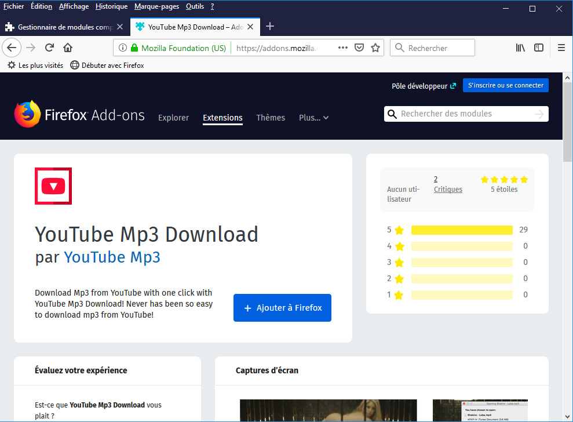Image resolution: width=573 pixels, height=422 pixels.
Task: Open the Fichier menu
Action: (13, 6)
